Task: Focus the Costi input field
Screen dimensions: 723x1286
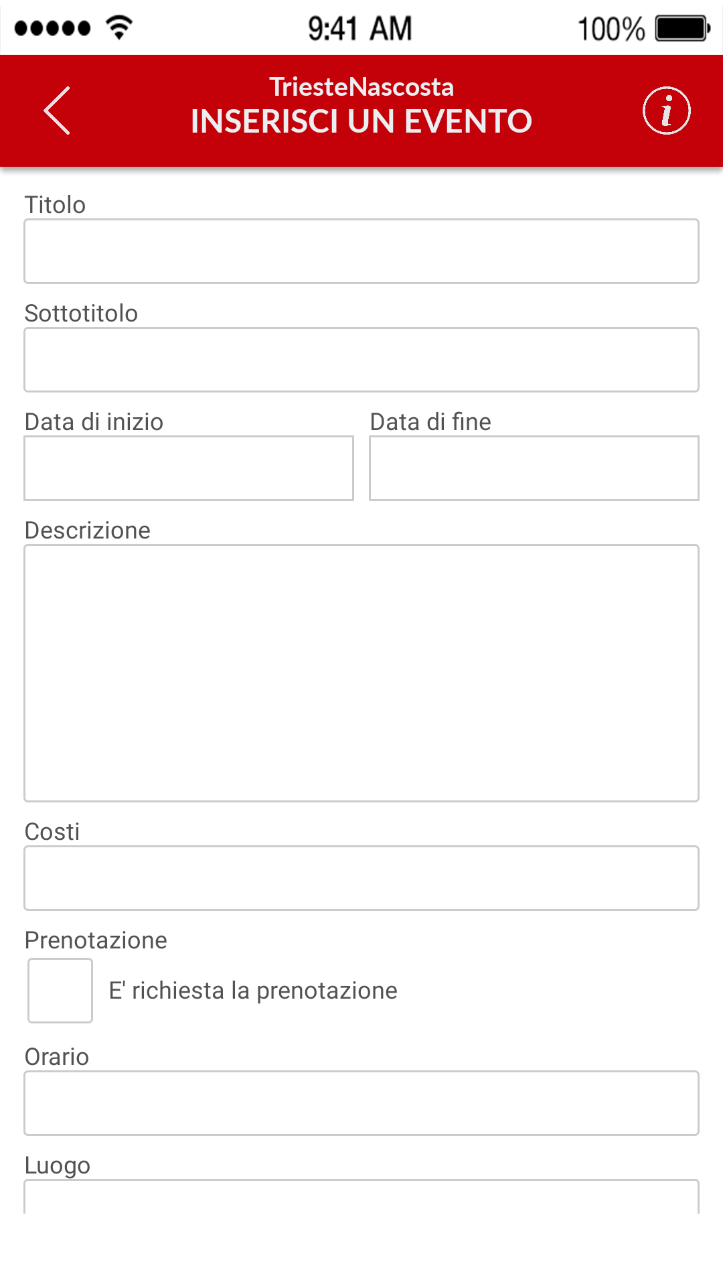Action: [x=361, y=878]
